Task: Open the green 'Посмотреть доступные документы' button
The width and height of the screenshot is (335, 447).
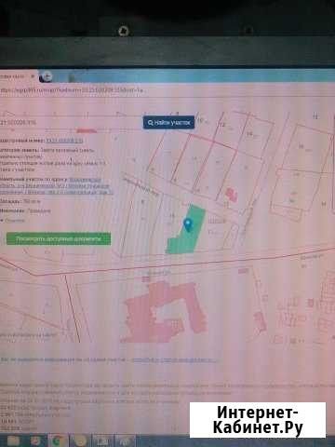Action: [59, 239]
